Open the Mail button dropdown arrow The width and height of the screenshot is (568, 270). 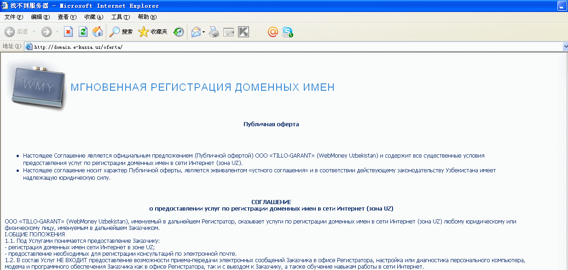click(x=203, y=32)
